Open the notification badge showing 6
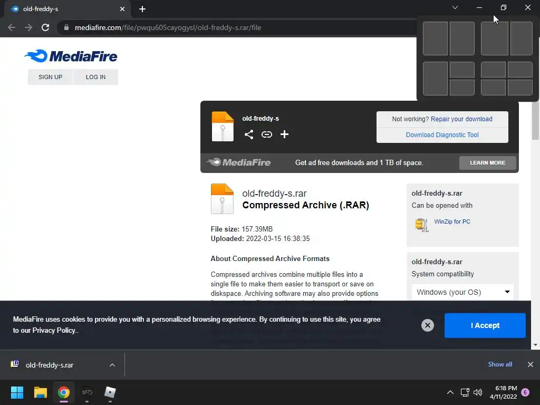This screenshot has height=405, width=540. click(525, 392)
